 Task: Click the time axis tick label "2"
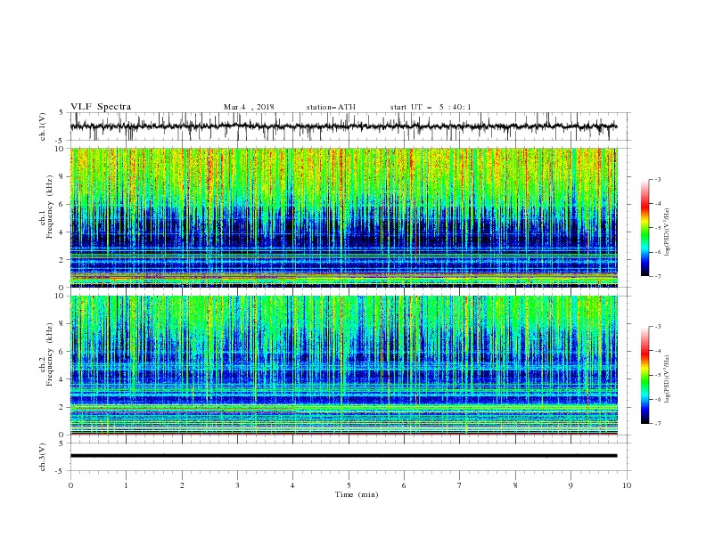tap(182, 485)
